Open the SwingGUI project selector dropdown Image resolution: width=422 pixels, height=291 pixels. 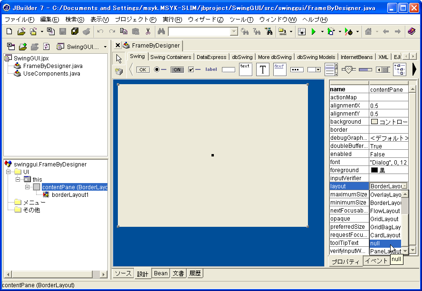105,47
